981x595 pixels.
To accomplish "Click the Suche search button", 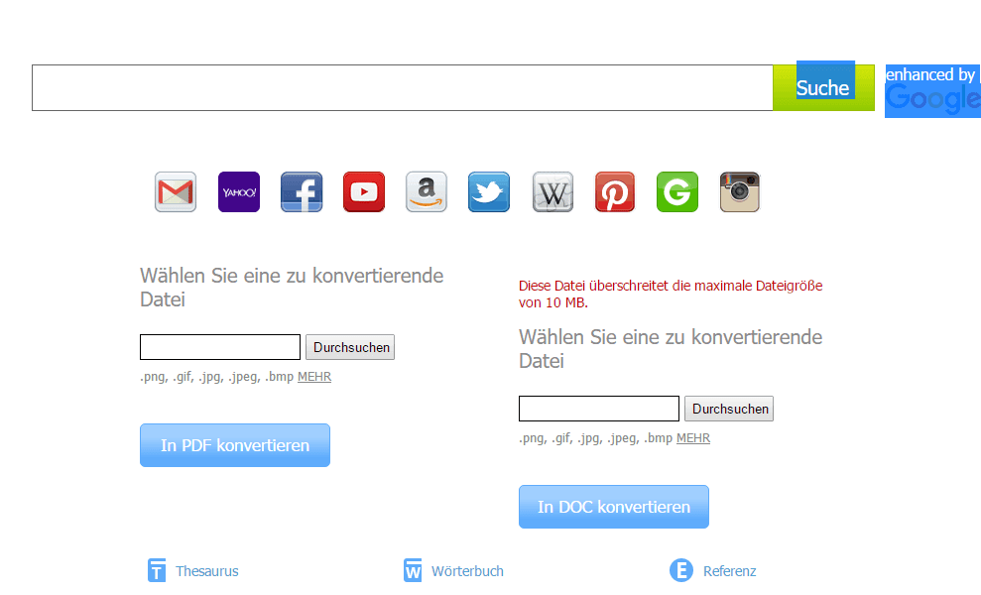I will tap(823, 87).
